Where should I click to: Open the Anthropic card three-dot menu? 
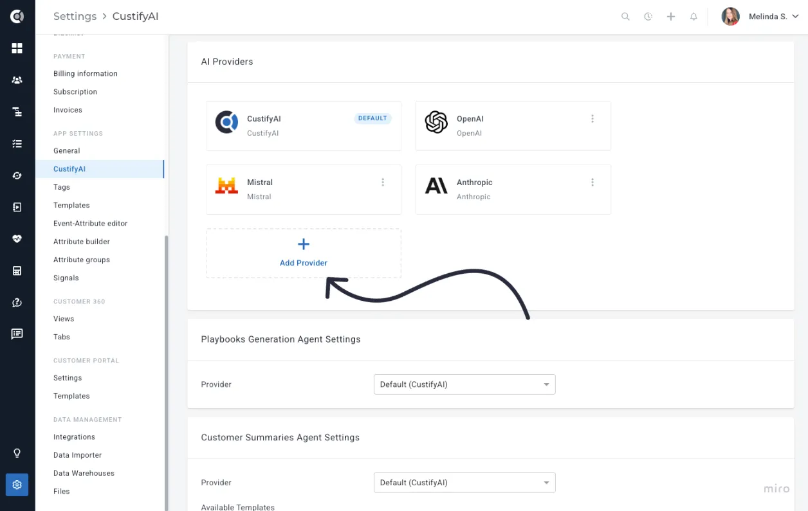592,183
